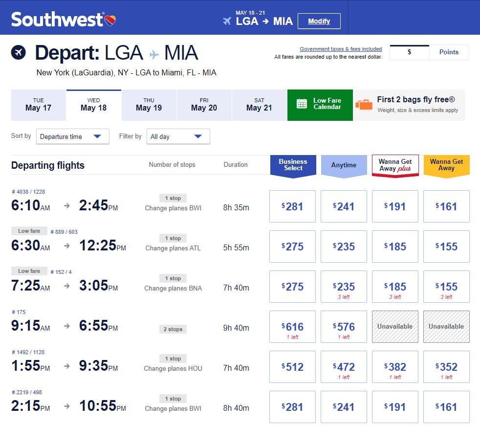The image size is (480, 426).
Task: Open the Sort by Departure time dropdown
Action: 72,136
